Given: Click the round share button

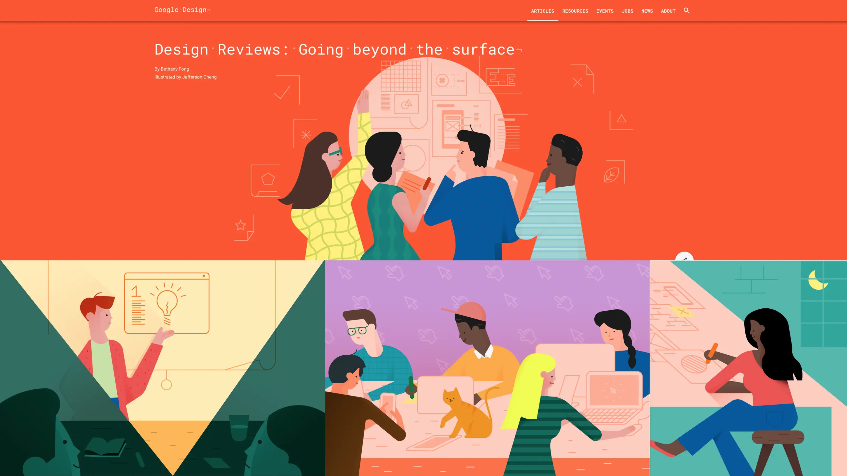Looking at the screenshot, I should coord(684,257).
